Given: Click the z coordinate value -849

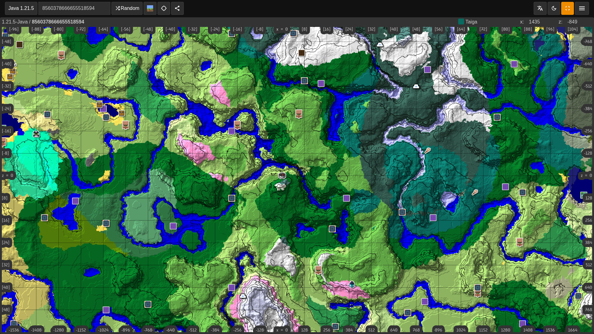Looking at the screenshot, I should click(572, 22).
